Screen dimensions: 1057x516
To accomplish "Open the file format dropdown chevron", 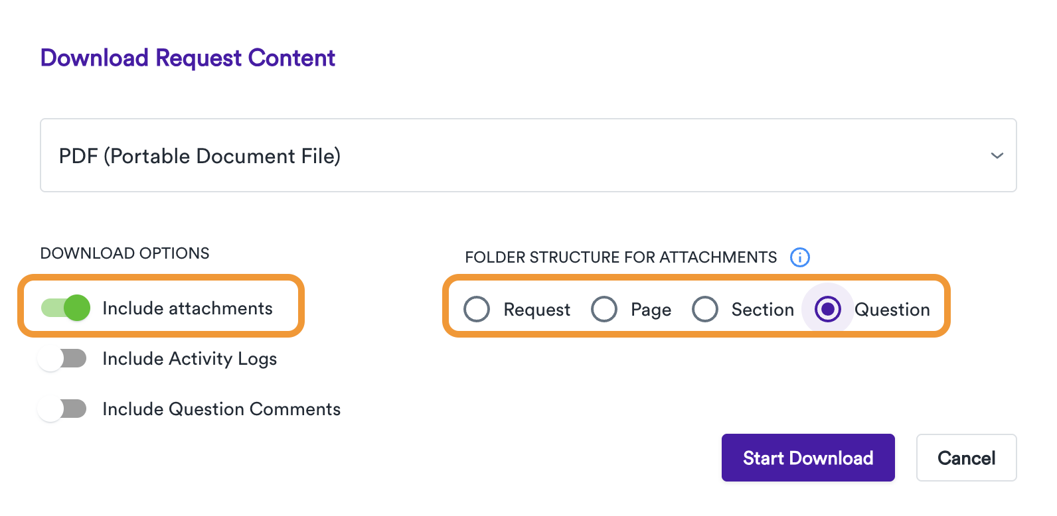I will [997, 156].
